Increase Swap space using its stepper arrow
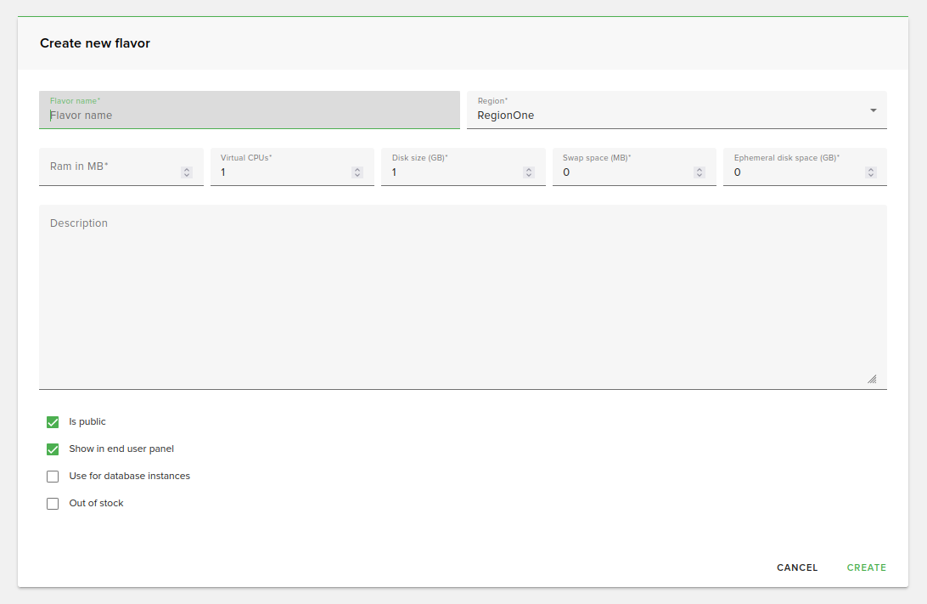Viewport: 927px width, 604px height. click(699, 168)
